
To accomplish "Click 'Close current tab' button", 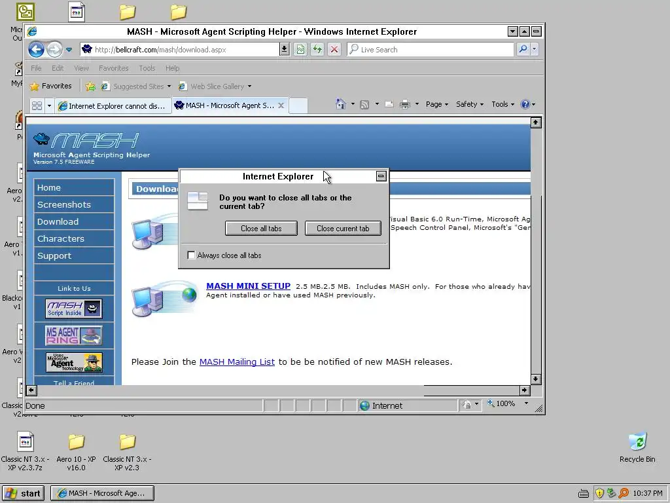I will [343, 229].
